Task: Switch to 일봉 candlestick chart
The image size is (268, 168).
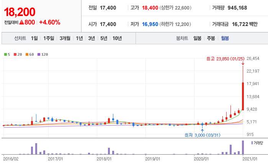Action: [x=197, y=38]
